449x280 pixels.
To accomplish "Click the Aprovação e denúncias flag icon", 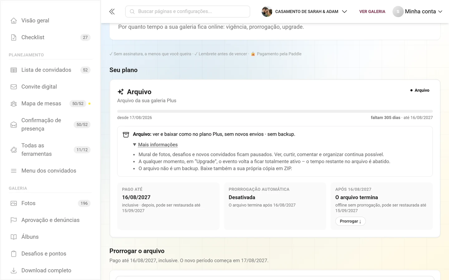I will [x=14, y=220].
